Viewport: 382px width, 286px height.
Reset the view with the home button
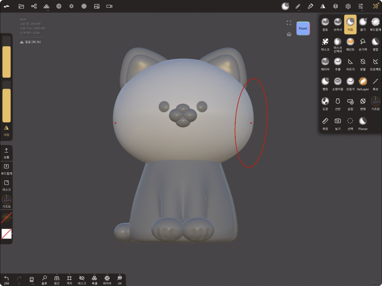289,34
